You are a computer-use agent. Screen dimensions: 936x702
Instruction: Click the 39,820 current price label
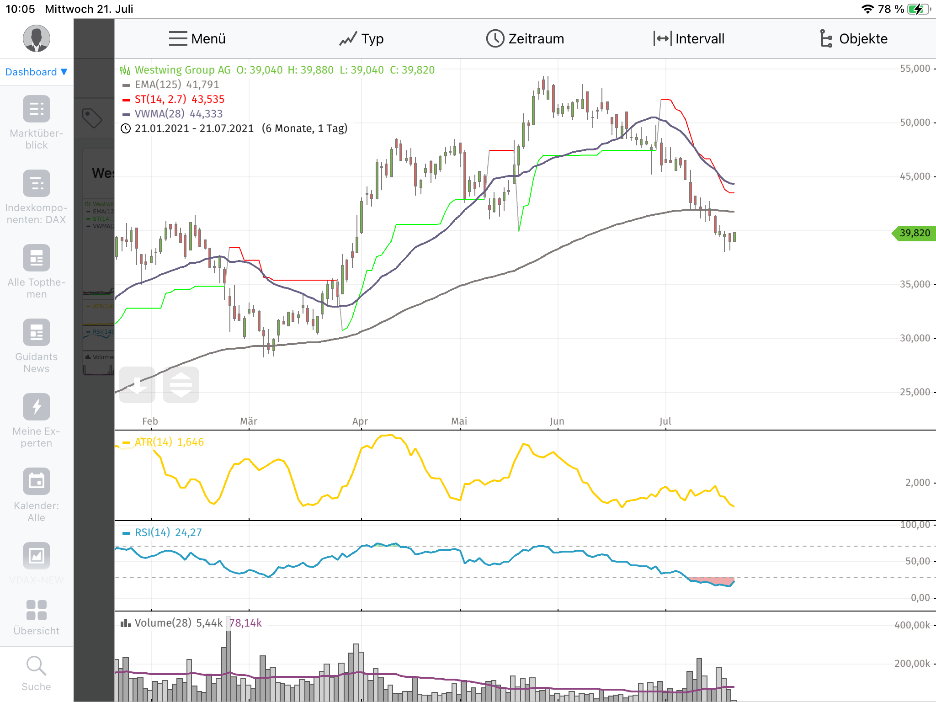[914, 233]
